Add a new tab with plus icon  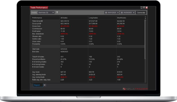click(45, 85)
